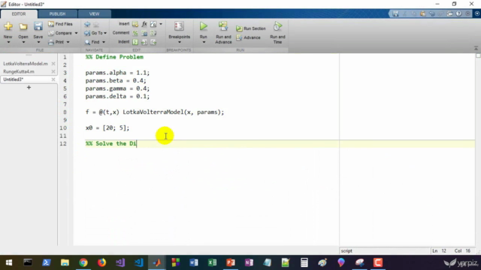Click the quick access Save icon

[396, 13]
